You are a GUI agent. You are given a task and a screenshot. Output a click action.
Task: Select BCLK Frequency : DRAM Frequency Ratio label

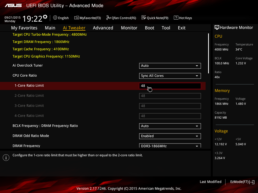(x=45, y=126)
